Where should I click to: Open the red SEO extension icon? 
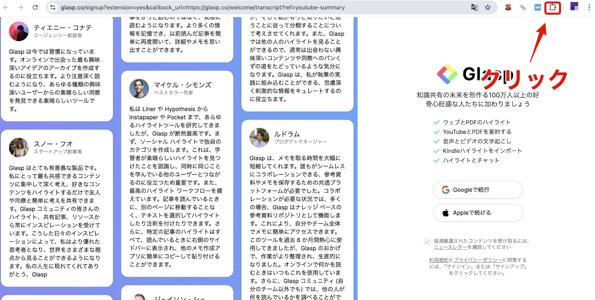pyautogui.click(x=508, y=7)
